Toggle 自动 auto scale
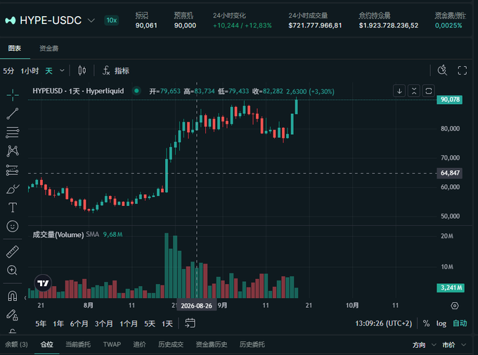Screen dimensions: 478x355 460,323
